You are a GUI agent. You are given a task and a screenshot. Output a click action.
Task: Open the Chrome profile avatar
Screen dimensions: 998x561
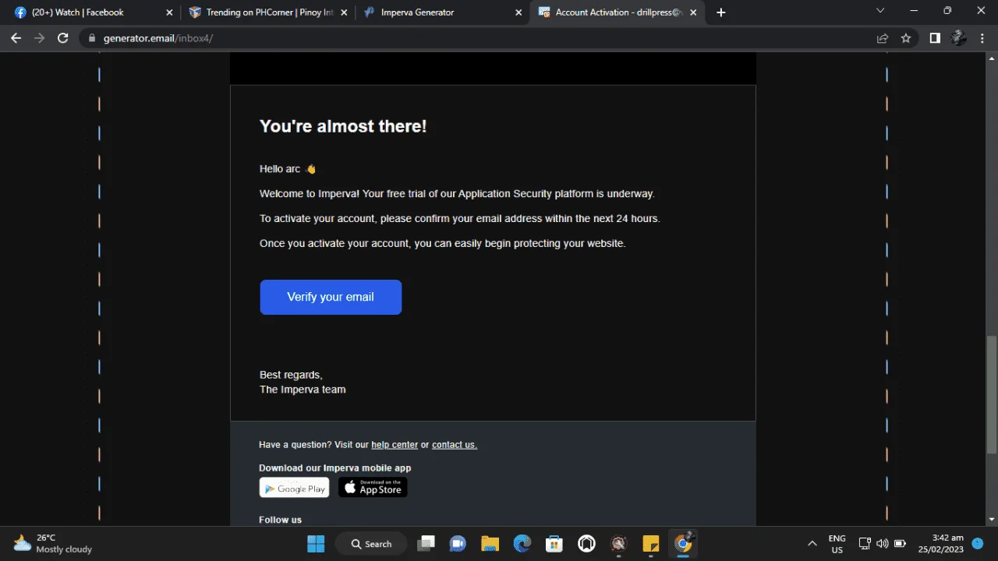(x=959, y=37)
